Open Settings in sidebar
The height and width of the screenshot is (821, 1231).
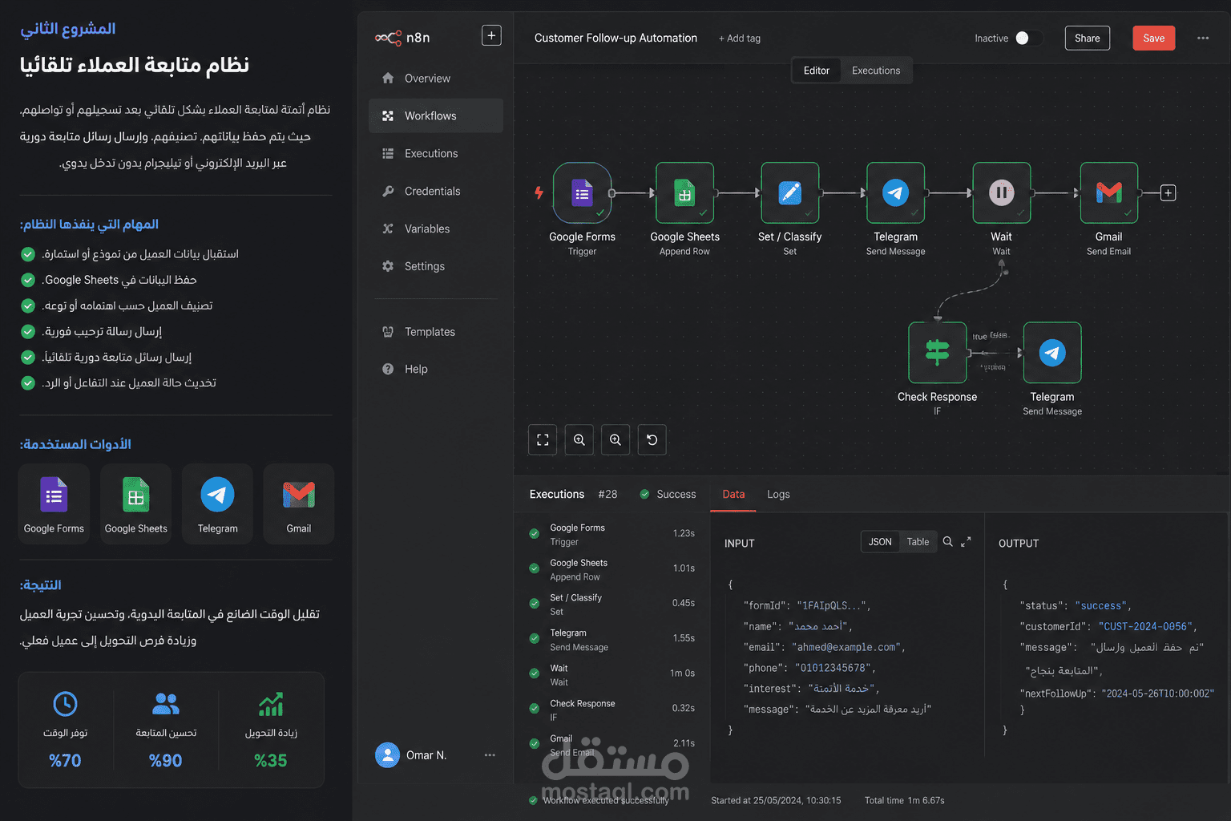click(436, 266)
